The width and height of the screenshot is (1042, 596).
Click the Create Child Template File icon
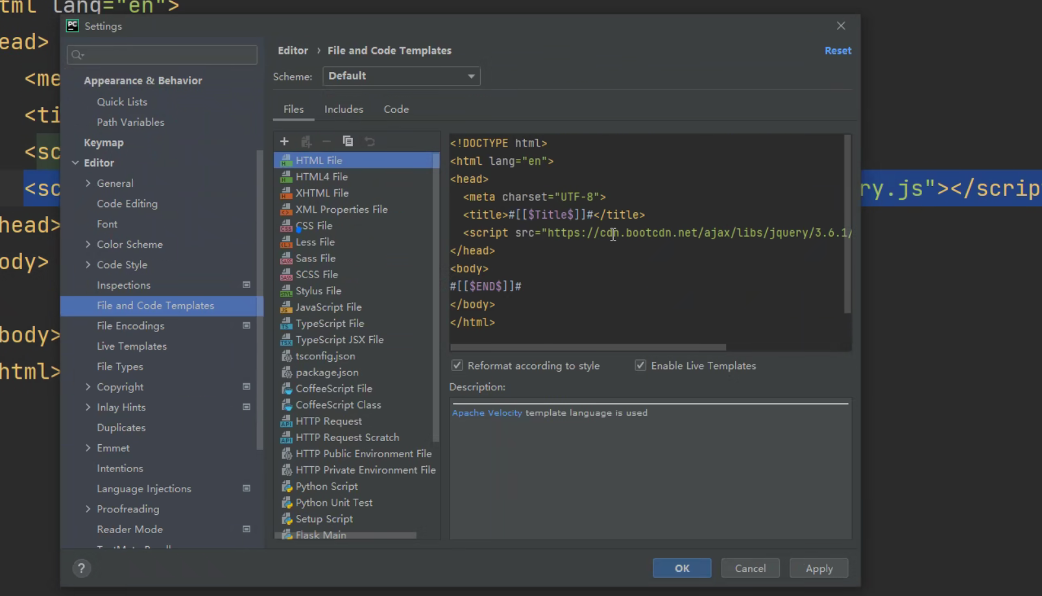click(x=306, y=141)
